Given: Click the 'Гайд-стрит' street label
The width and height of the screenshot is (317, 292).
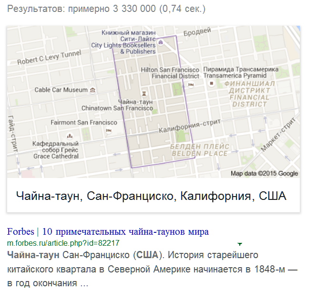Looking at the screenshot, I should point(13,134).
